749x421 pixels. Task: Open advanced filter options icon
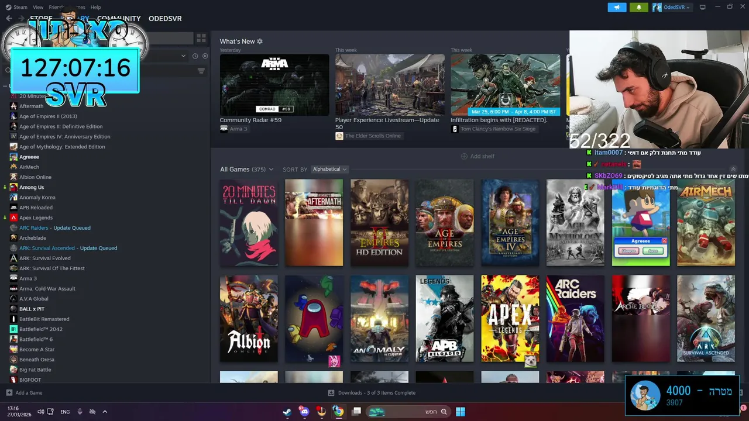coord(201,71)
